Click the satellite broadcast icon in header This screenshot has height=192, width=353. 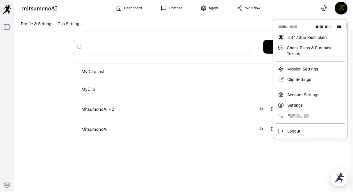point(324,8)
